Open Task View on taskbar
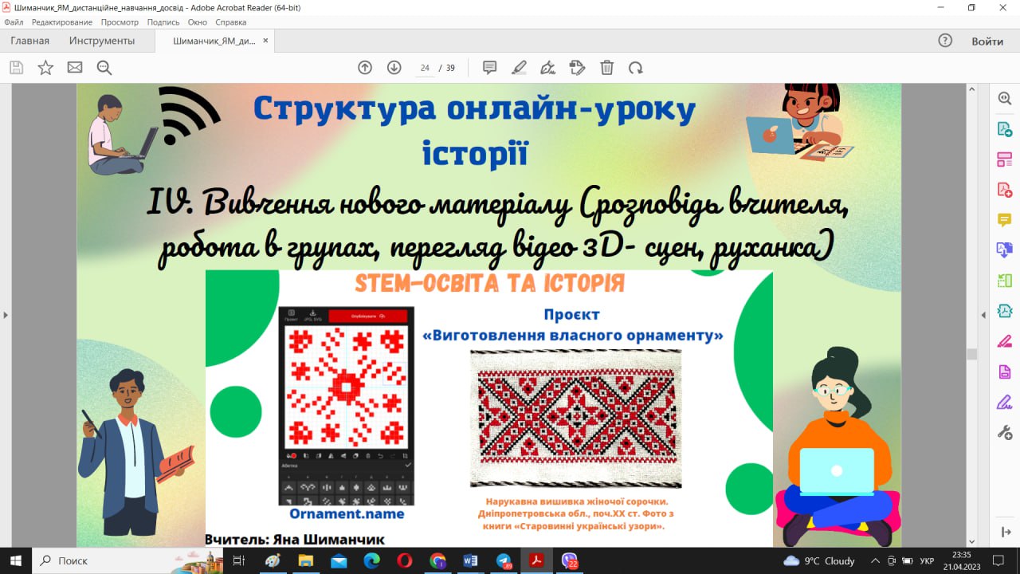Screen dimensions: 1020x574 (x=238, y=560)
